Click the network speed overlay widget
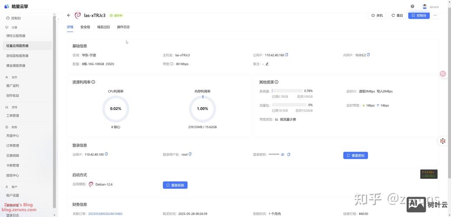 coord(429,174)
